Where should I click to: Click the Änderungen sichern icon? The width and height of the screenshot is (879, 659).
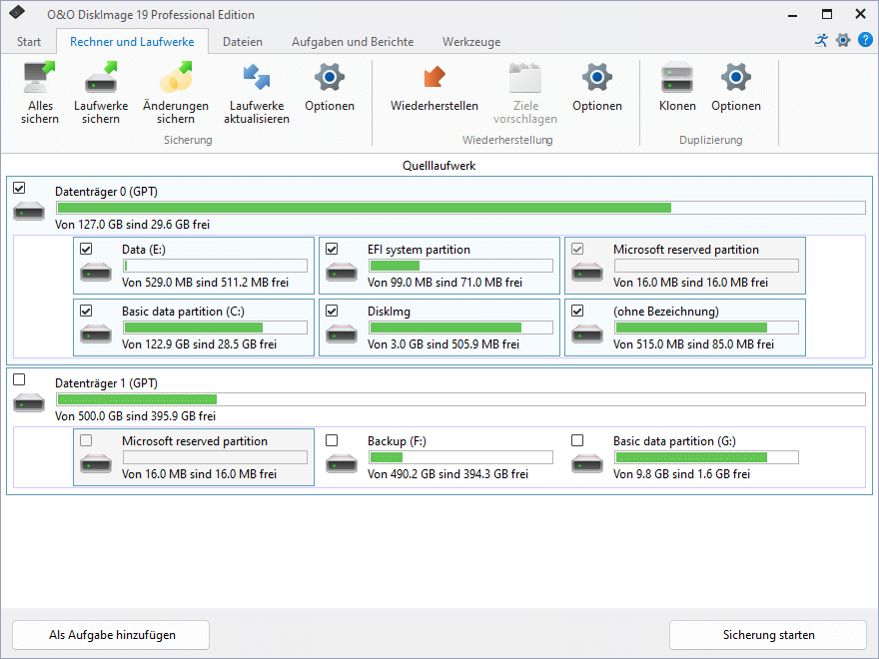point(176,77)
